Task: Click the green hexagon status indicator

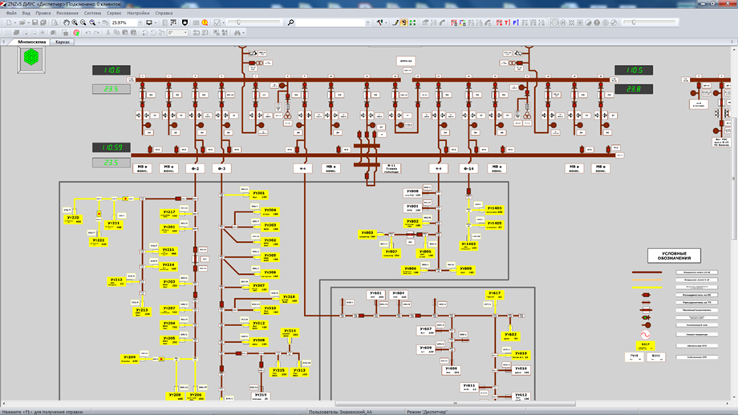Action: tap(31, 57)
